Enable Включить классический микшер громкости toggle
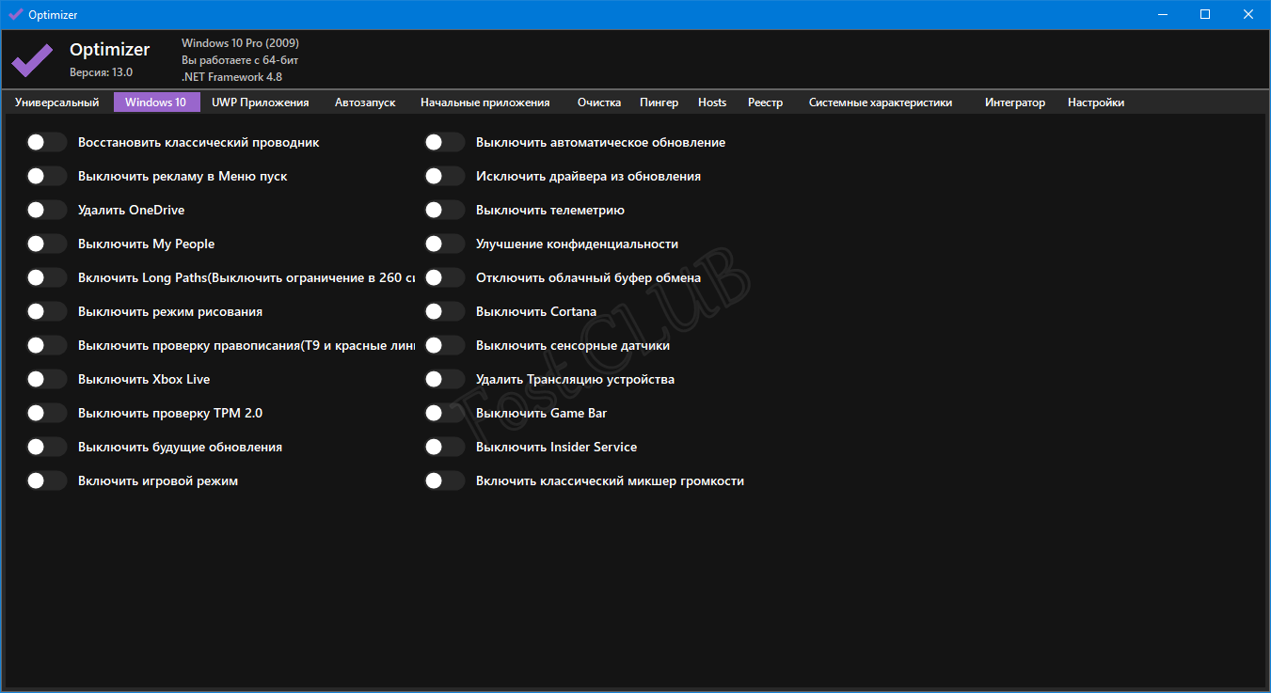Image resolution: width=1271 pixels, height=693 pixels. 445,480
